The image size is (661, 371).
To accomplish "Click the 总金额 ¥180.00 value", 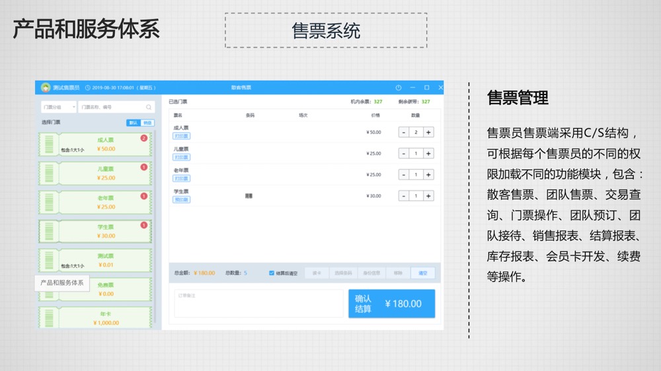I will (204, 273).
